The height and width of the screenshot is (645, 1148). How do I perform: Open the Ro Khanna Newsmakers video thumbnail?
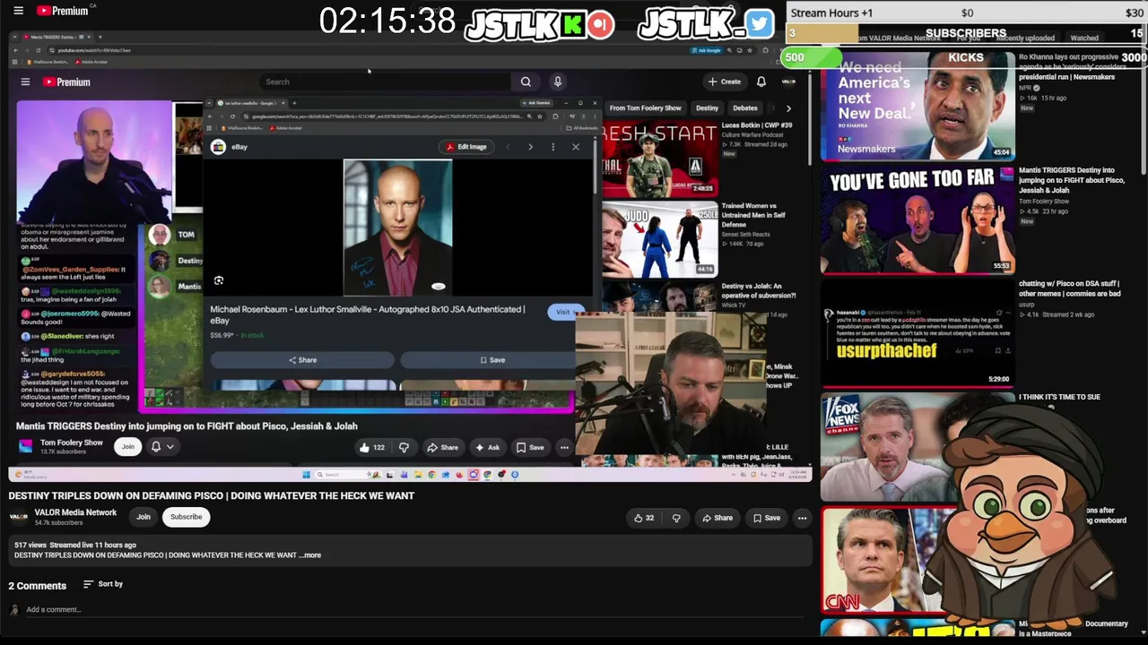[x=918, y=107]
